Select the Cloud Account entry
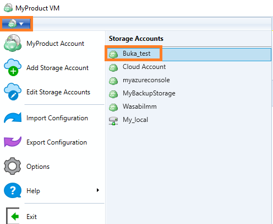Image resolution: width=273 pixels, height=224 pixels. [x=189, y=67]
